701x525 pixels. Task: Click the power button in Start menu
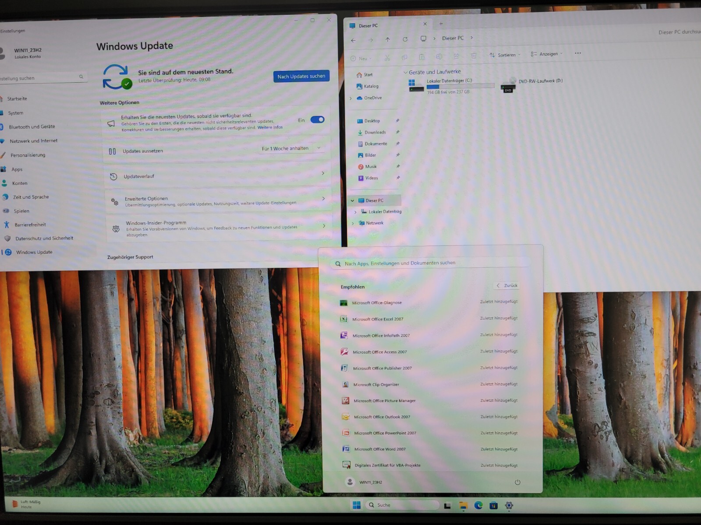point(517,482)
